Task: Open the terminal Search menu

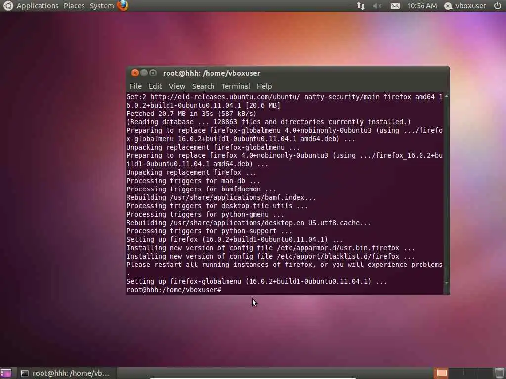Action: [203, 86]
